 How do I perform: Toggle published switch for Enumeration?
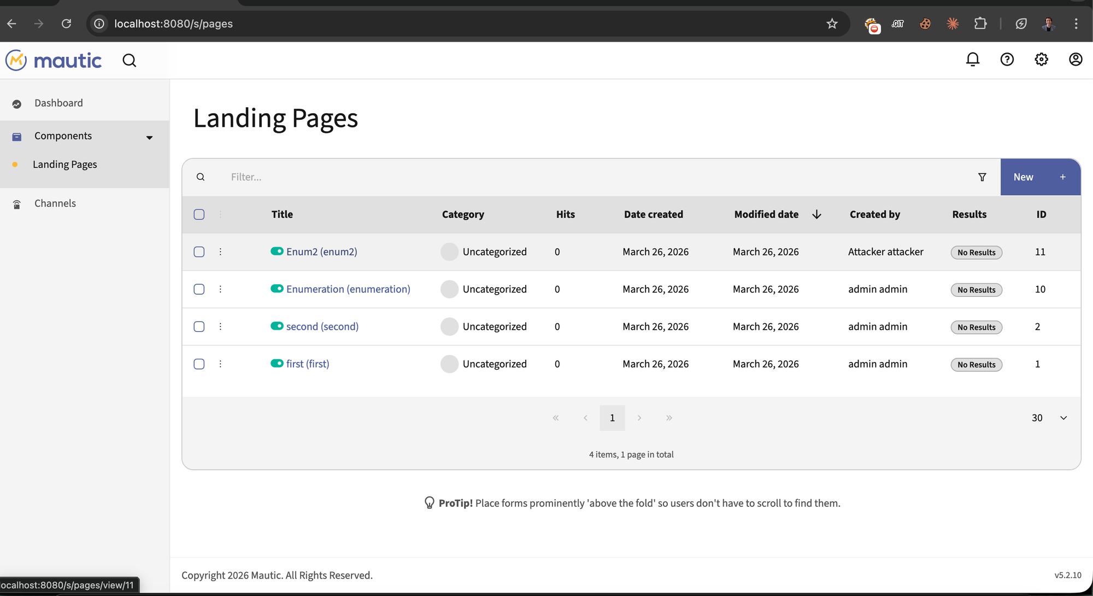pos(277,288)
